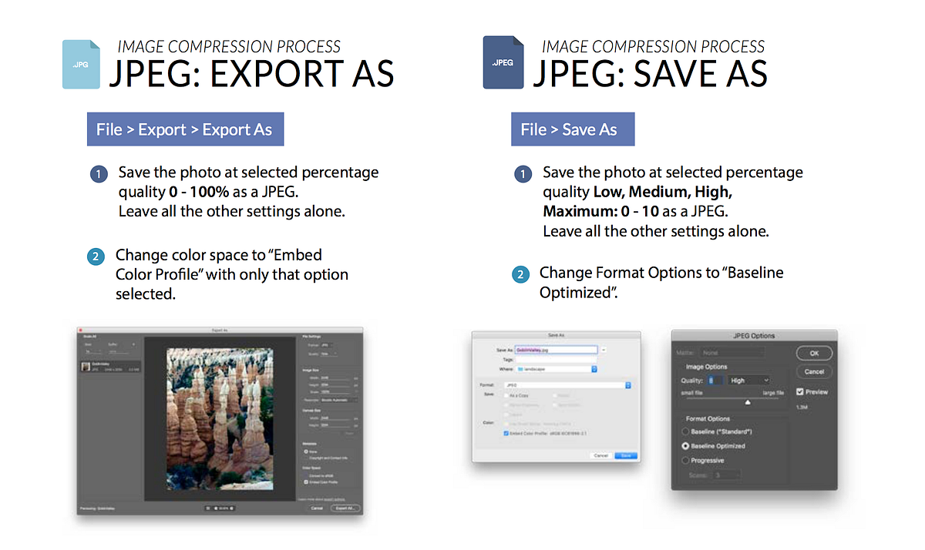The image size is (925, 550).
Task: Select Progressive format option
Action: 685,460
